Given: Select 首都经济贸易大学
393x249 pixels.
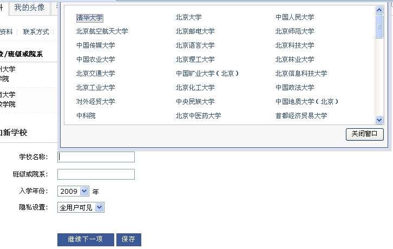Looking at the screenshot, I should 302,116.
